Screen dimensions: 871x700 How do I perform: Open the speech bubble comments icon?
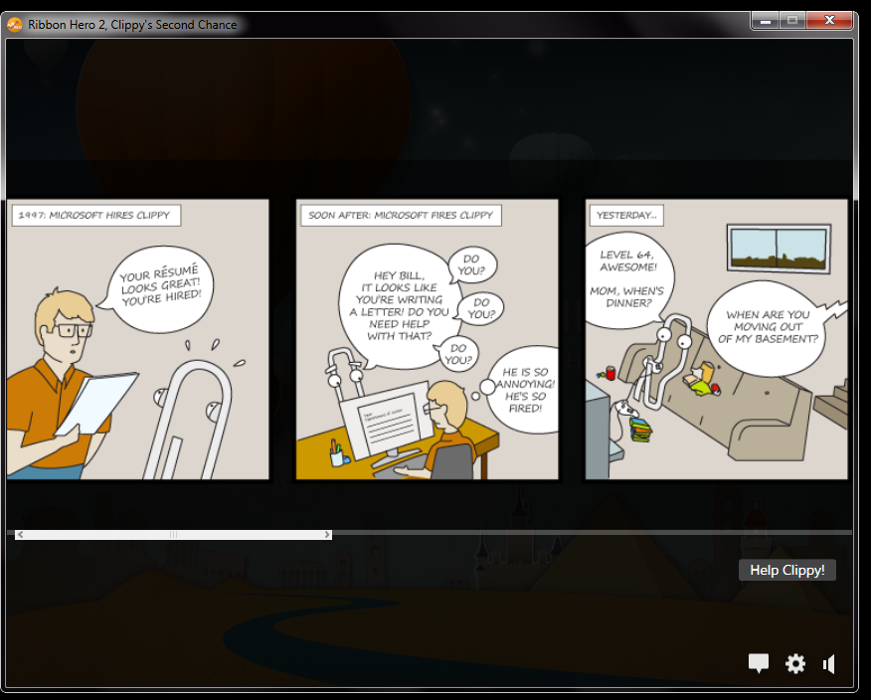759,663
